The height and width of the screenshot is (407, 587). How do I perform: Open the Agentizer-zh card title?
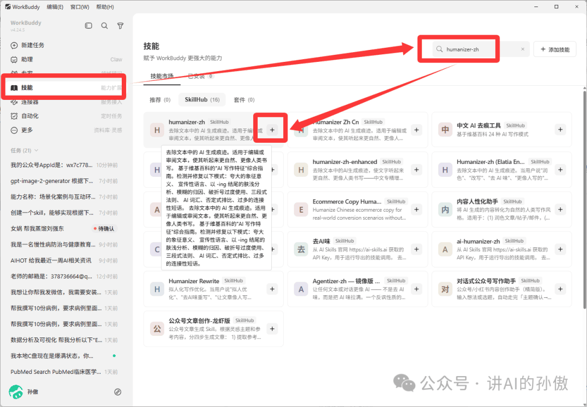tap(346, 281)
